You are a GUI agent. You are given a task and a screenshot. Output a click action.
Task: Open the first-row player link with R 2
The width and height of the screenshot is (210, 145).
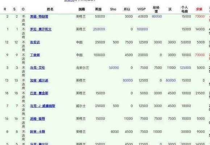(x=39, y=16)
